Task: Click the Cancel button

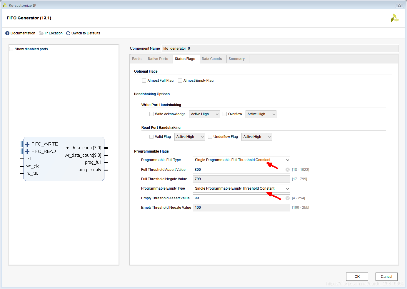Action: 386,277
